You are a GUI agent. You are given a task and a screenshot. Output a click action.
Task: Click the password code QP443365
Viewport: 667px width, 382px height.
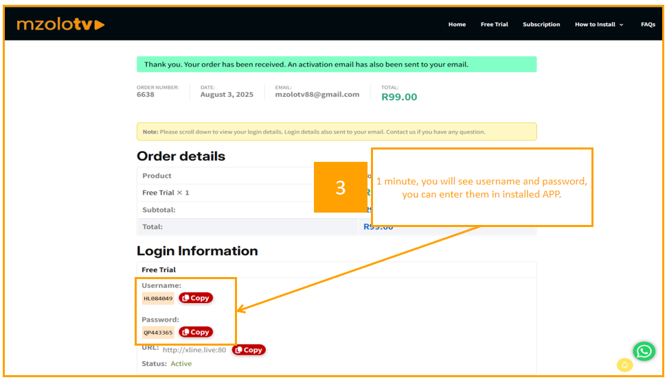pyautogui.click(x=158, y=333)
